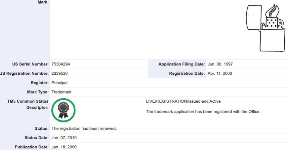
Task: Click the 'Status Date:' label
Action: click(x=36, y=138)
